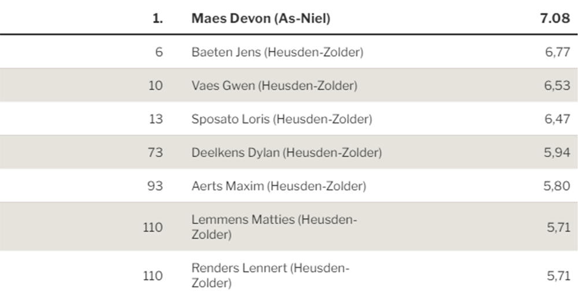Screen dimensions: 578x302
Task: Click the 5,71 score for Renders Lennert
Action: click(558, 276)
